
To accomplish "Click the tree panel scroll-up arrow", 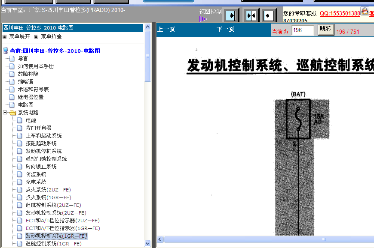I will (147, 27).
